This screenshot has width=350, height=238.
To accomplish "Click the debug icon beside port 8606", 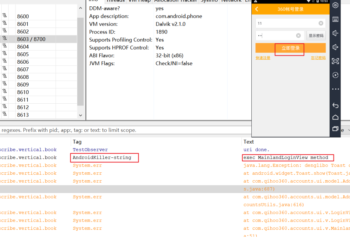I will 4,61.
